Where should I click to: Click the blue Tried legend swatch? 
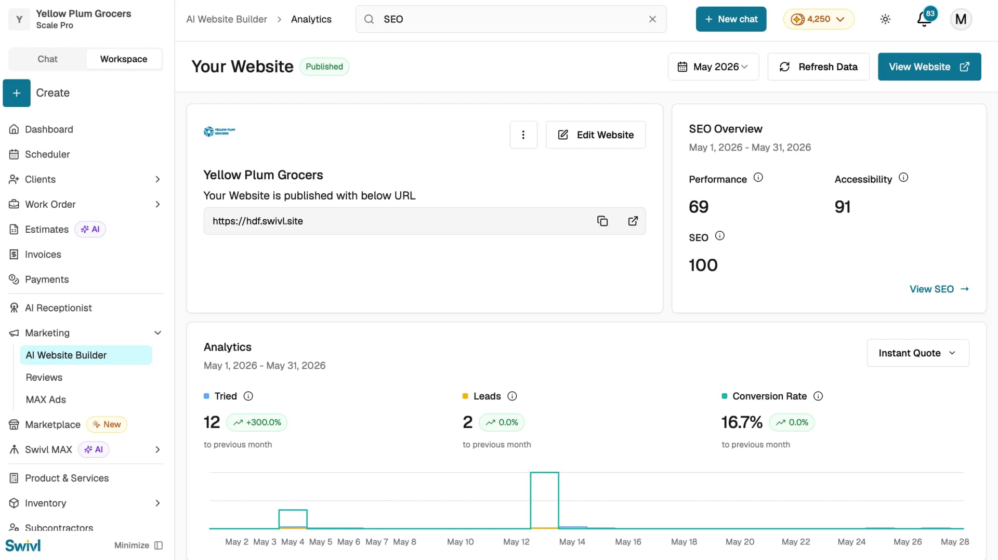point(206,396)
